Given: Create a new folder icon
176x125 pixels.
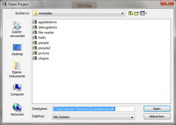Looking at the screenshot, I should pyautogui.click(x=137, y=13).
